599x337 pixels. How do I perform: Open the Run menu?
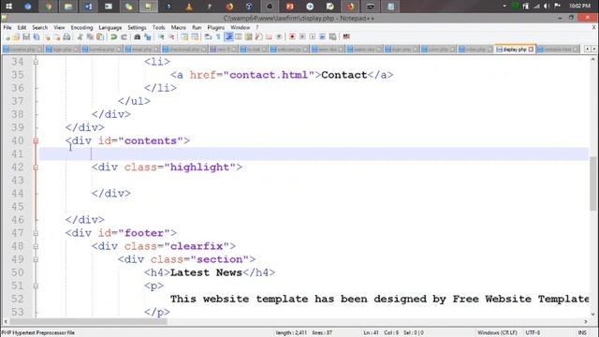point(197,27)
